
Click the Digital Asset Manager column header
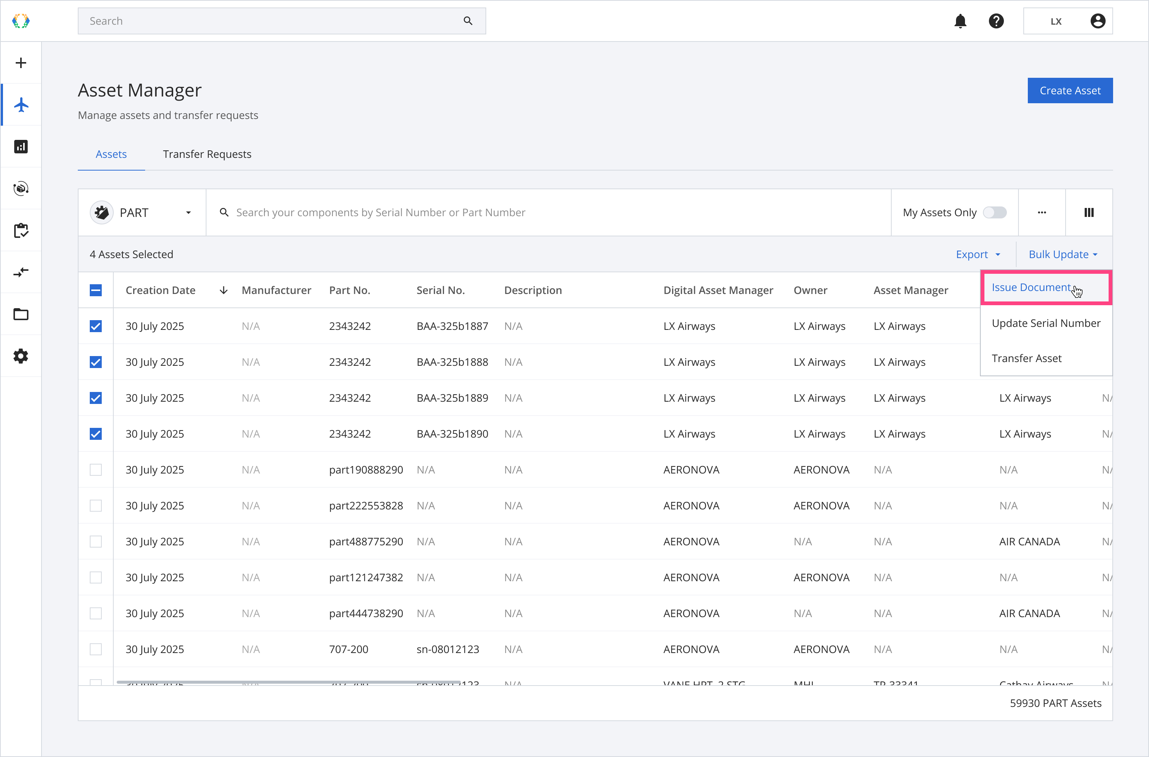point(718,290)
